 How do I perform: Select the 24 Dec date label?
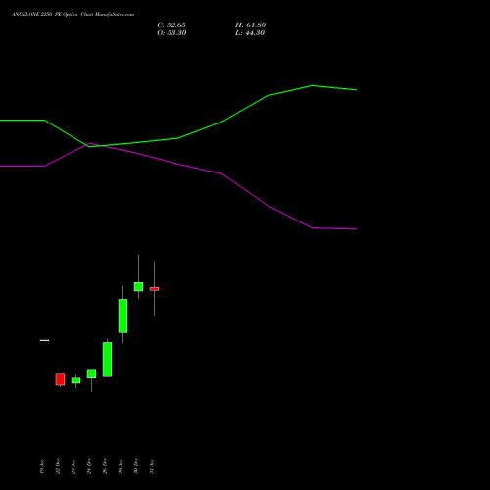coord(89,466)
